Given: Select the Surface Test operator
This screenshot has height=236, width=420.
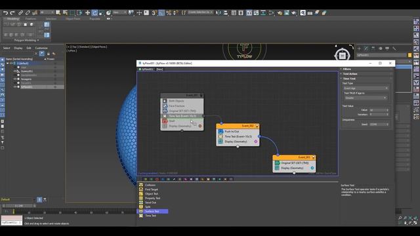Looking at the screenshot, I should point(153,211).
